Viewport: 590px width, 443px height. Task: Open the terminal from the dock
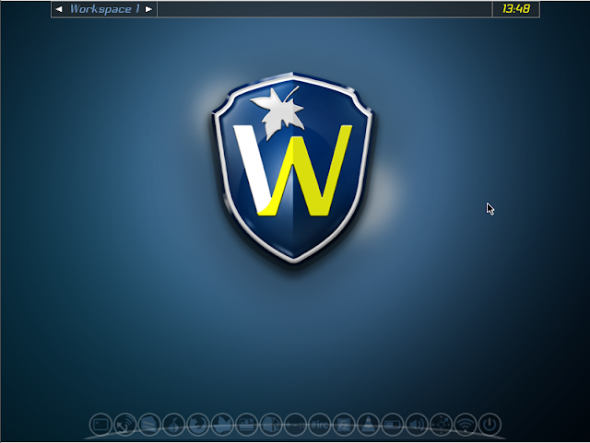[100, 425]
